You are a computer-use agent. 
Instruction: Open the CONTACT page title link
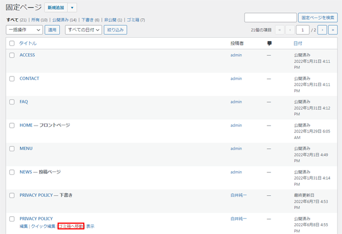coord(29,79)
